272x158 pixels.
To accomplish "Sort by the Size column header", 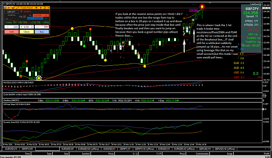I will click(61, 154).
